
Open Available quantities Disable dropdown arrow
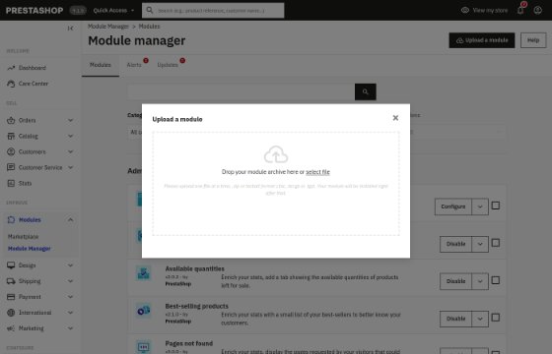480,281
